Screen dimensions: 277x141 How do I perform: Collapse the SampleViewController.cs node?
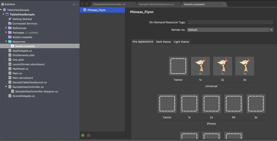tap(6, 87)
